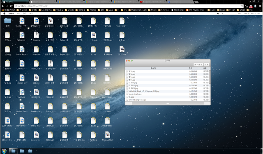Select the dree.zip archive icon
This screenshot has height=154, width=263.
pos(36,35)
